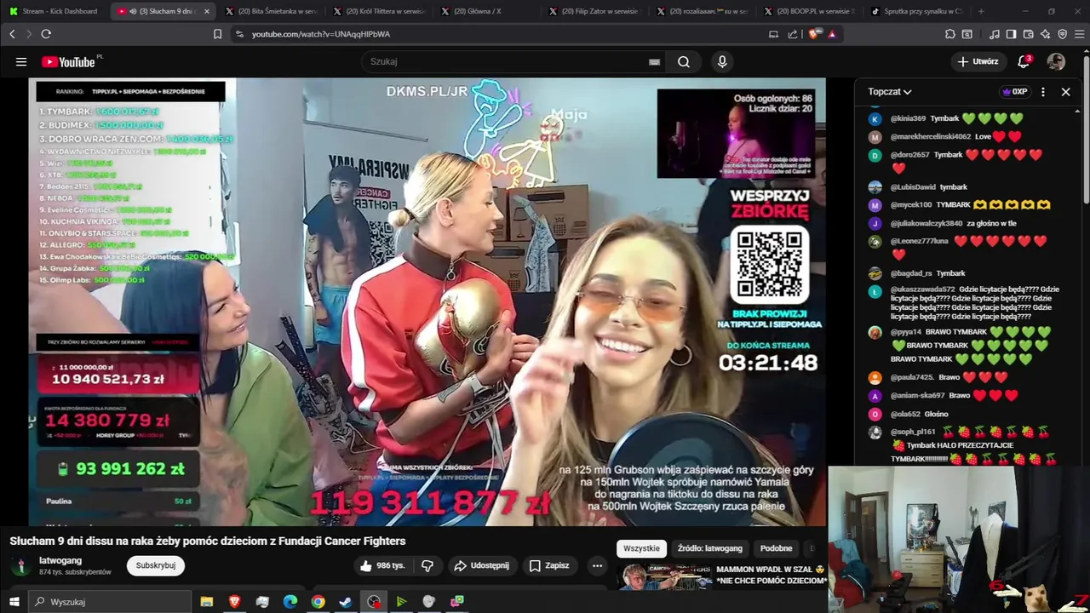The image size is (1090, 613).
Task: Open YouTube notifications bell
Action: pyautogui.click(x=1024, y=61)
